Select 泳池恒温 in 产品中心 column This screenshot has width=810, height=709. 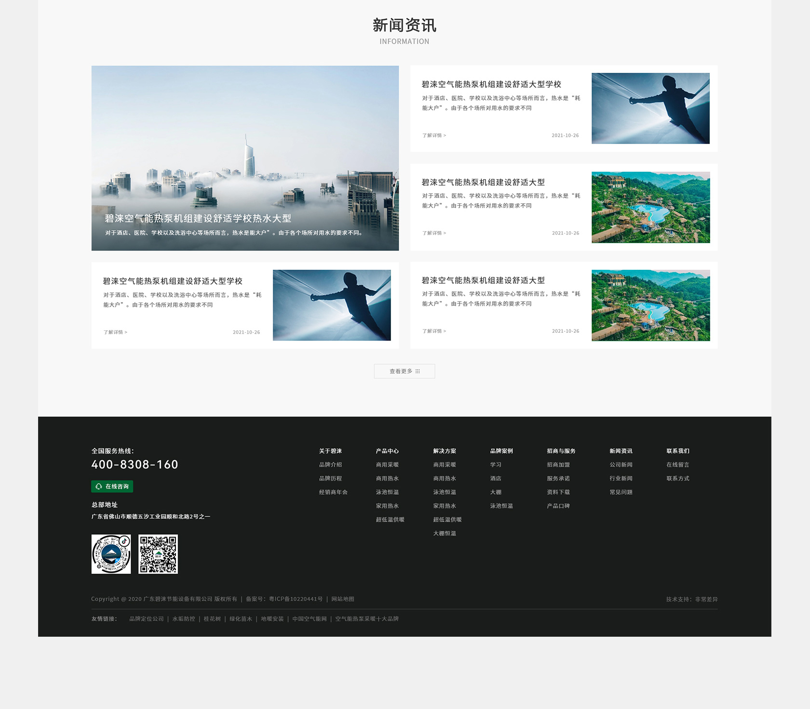click(x=387, y=492)
